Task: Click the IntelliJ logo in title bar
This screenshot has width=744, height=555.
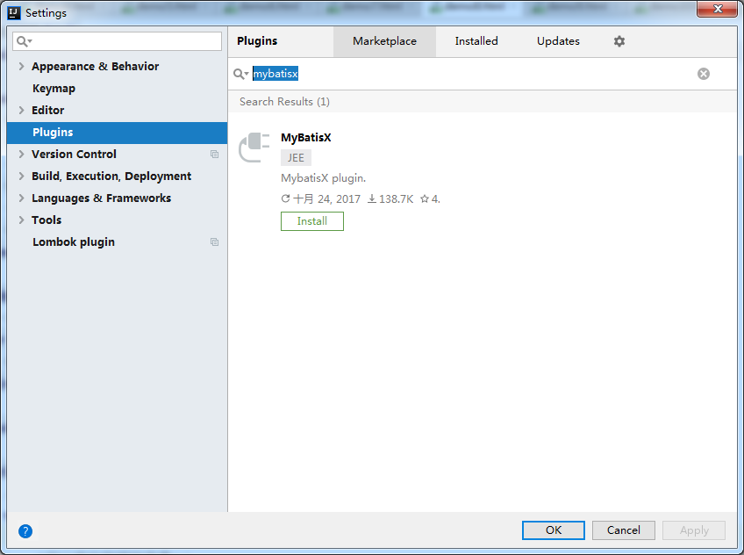Action: pyautogui.click(x=14, y=13)
